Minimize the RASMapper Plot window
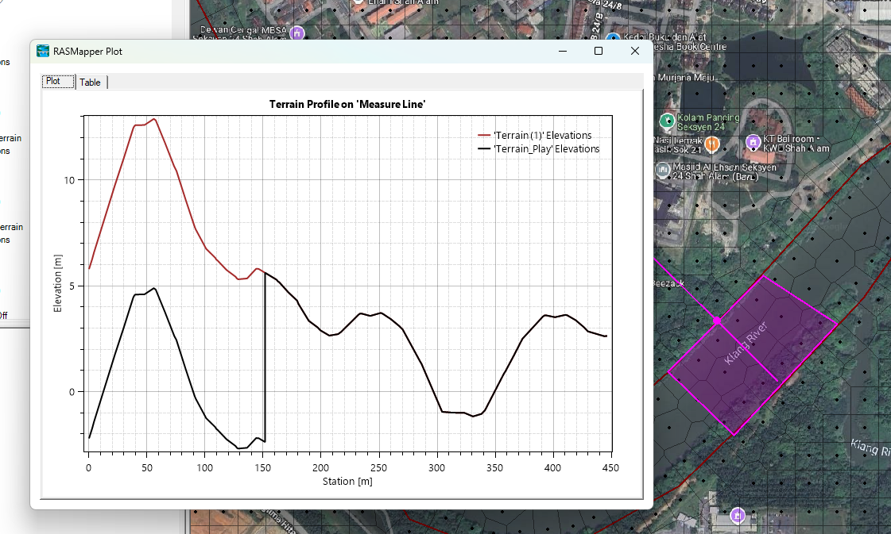Image resolution: width=891 pixels, height=534 pixels. tap(562, 51)
